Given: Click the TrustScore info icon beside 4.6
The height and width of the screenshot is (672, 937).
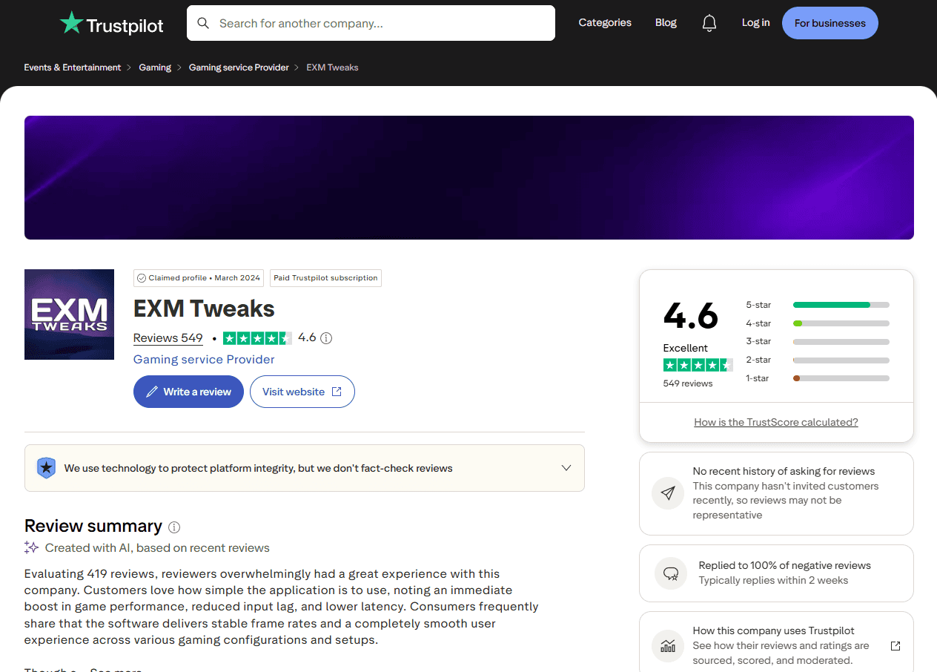Looking at the screenshot, I should tap(326, 338).
